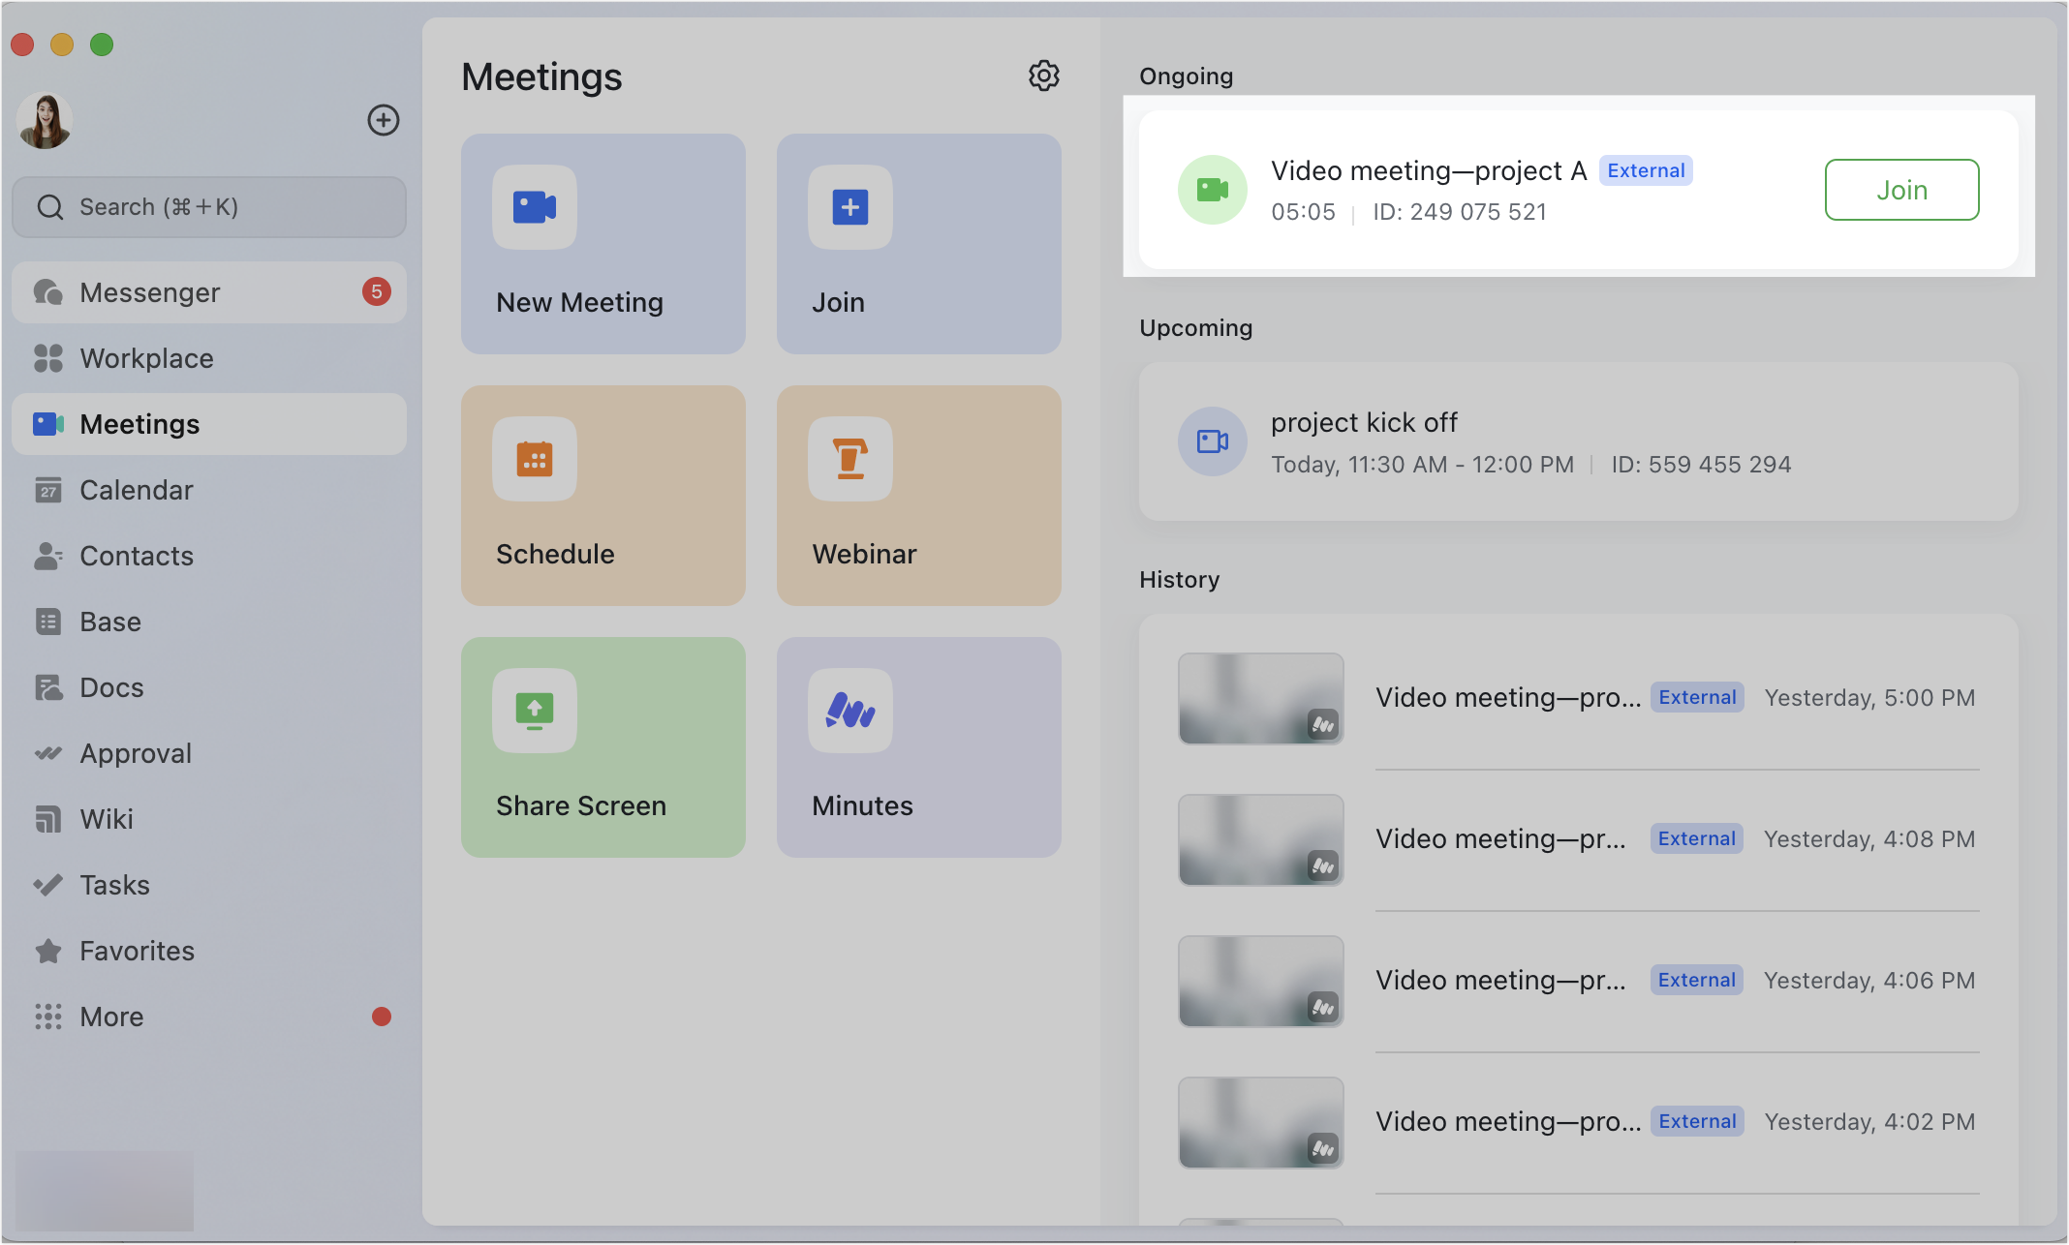Click the Search field
The image size is (2069, 1245).
[208, 206]
